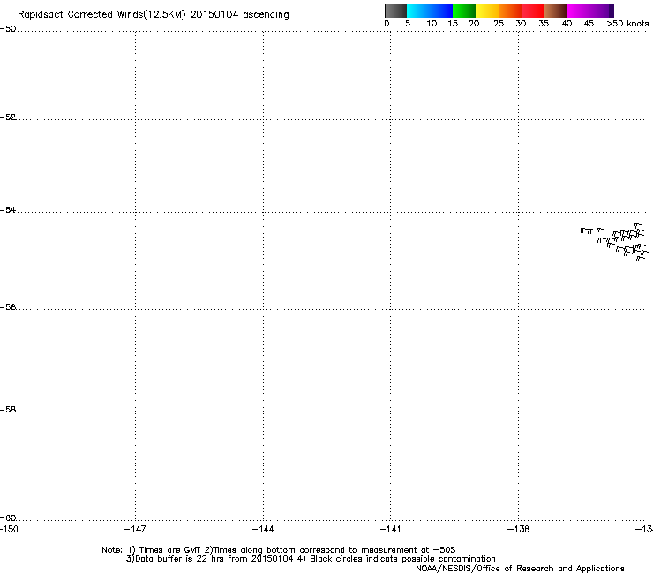Screen dimensions: 653x574
Task: Click the legend label '25'
Action: 499,24
